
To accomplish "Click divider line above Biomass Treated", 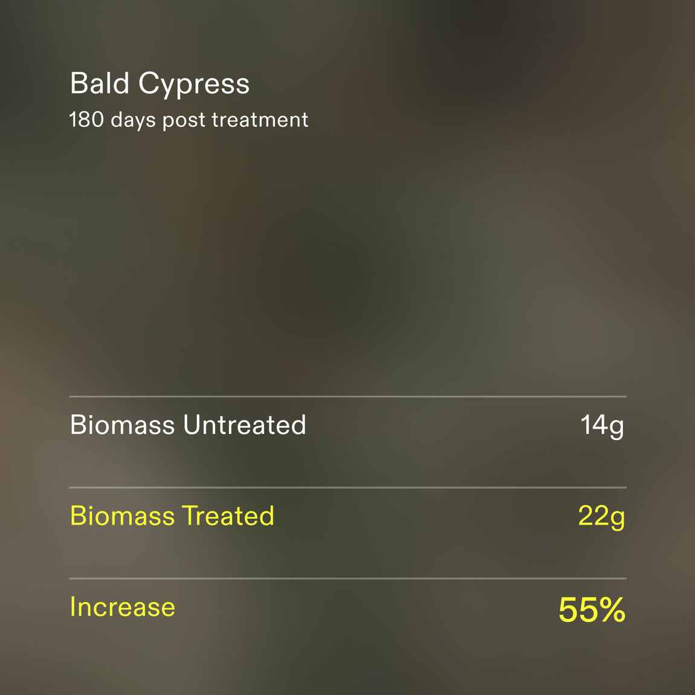I will [347, 487].
